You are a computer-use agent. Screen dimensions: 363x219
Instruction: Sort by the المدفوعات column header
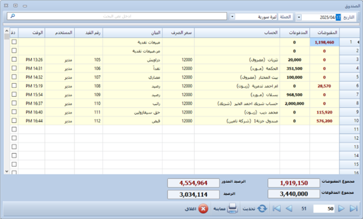point(295,33)
